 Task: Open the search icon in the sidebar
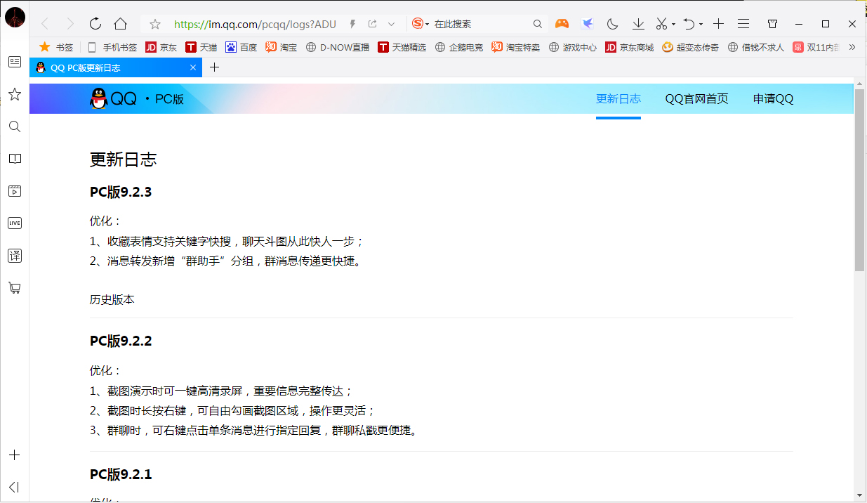pos(14,126)
